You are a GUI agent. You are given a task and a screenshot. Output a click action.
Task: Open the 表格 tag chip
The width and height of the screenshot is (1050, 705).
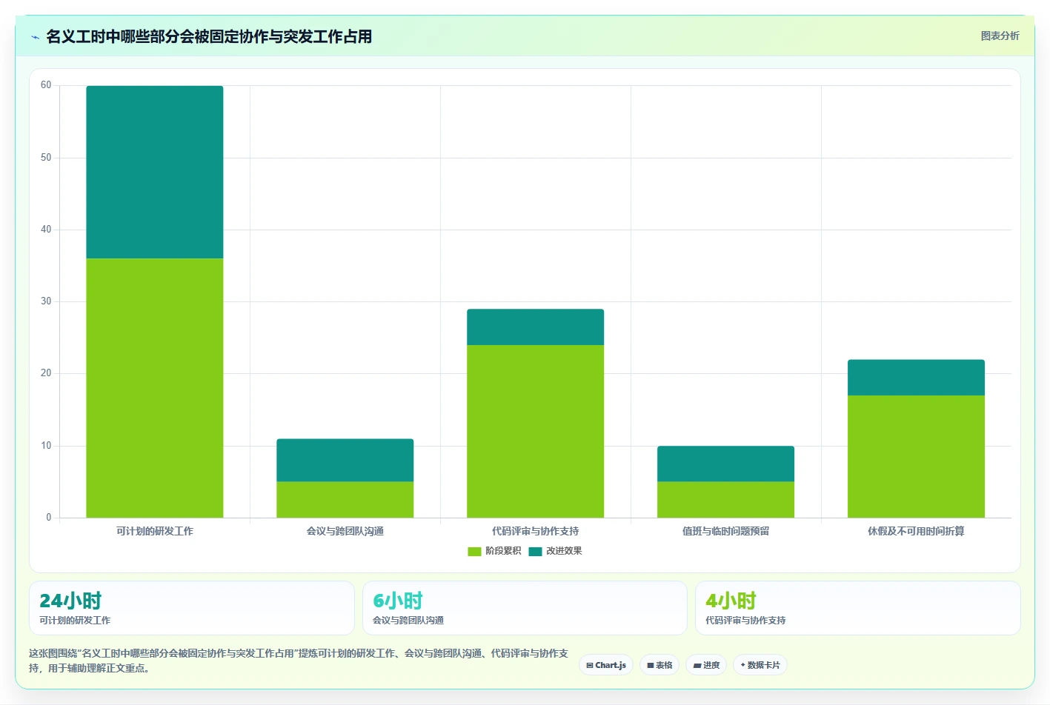659,665
